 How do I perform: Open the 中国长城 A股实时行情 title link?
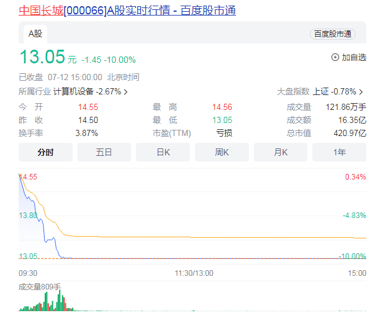coord(127,11)
